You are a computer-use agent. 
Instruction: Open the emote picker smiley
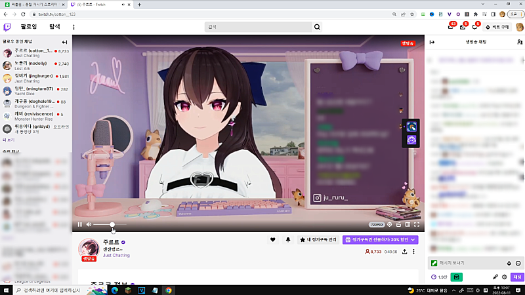518,264
